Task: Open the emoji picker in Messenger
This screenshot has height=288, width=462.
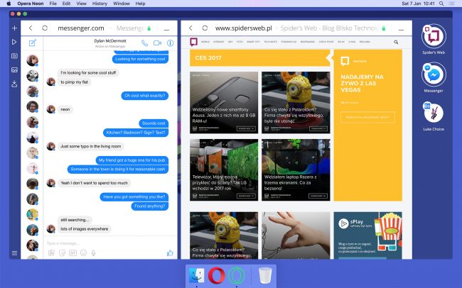Action: (x=83, y=253)
